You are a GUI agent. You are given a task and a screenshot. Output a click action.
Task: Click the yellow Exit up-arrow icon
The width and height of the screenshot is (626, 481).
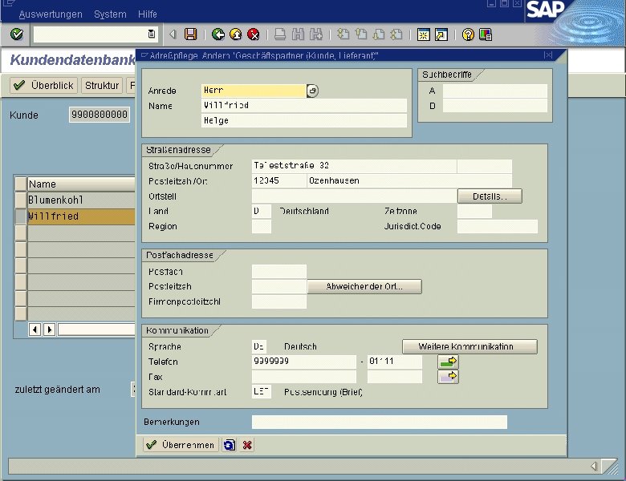[x=235, y=34]
